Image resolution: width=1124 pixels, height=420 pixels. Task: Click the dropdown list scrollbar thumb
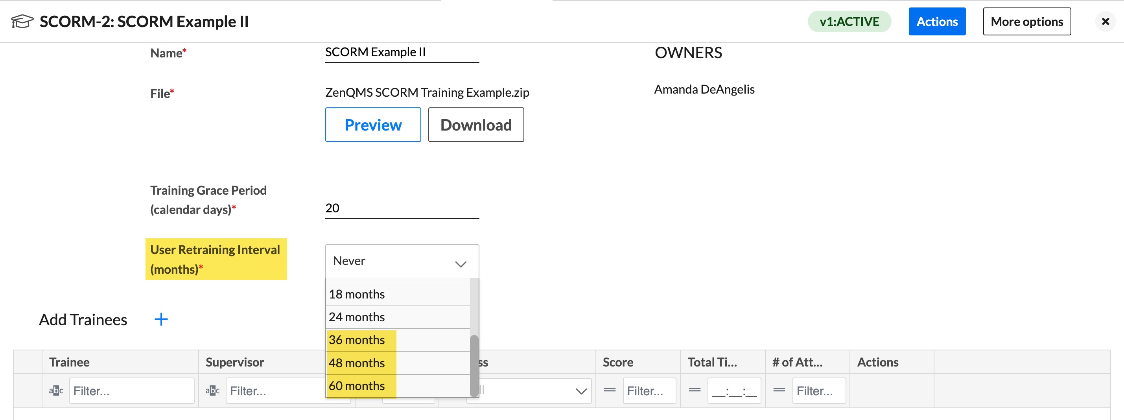(x=474, y=365)
